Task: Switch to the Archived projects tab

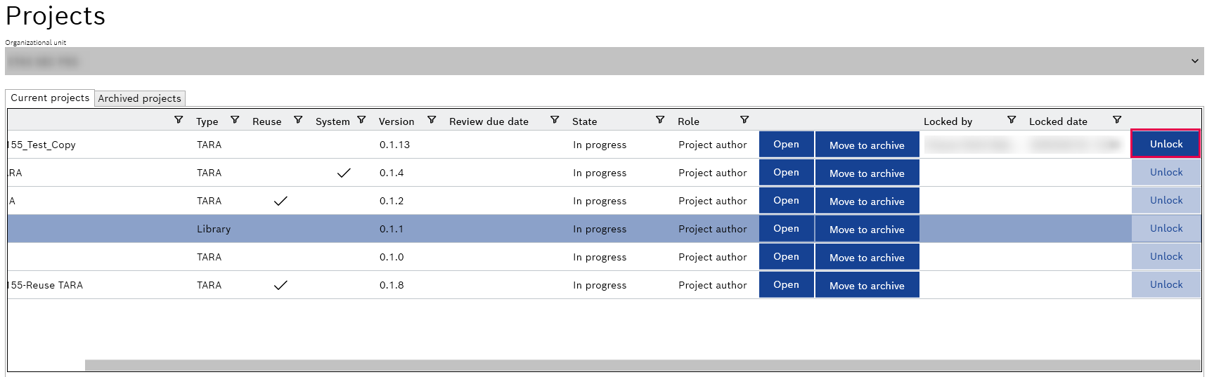Action: tap(139, 98)
